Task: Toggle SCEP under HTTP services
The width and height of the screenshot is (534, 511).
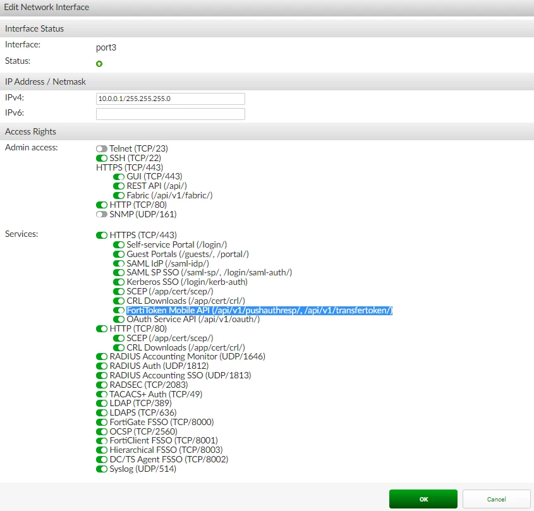Action: 119,339
